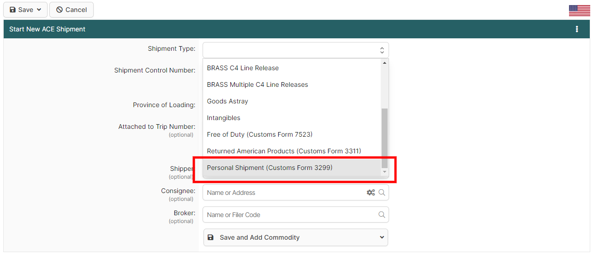593x254 pixels.
Task: Select Free of Duty (Customs Form 7523)
Action: tap(259, 134)
